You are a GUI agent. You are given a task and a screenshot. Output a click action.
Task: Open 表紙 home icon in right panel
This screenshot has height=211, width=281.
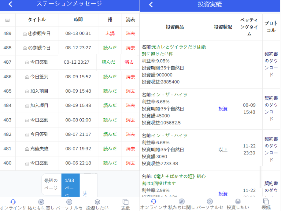tap(266, 202)
